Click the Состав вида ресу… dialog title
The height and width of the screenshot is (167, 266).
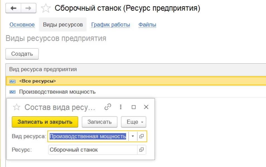click(x=60, y=107)
